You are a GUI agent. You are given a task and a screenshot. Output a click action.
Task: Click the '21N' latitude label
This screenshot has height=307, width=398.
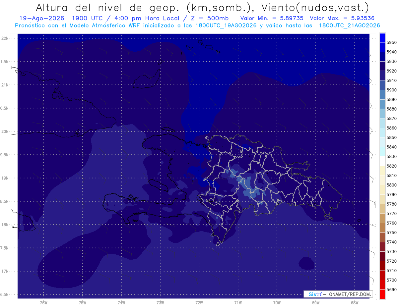click(x=5, y=85)
